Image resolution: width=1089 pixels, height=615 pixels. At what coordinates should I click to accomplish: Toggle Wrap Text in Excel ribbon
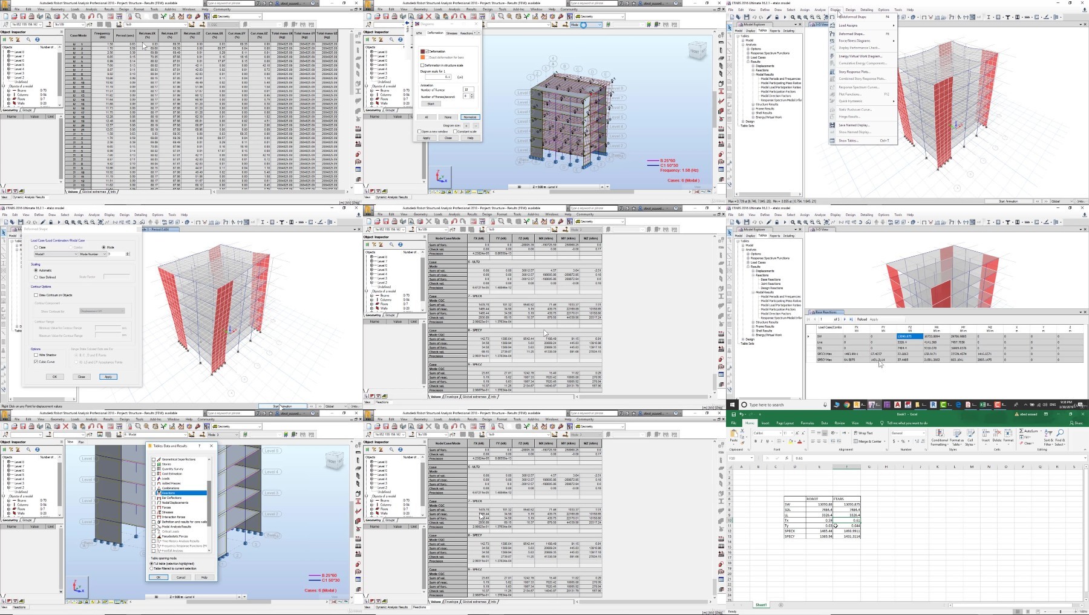863,433
